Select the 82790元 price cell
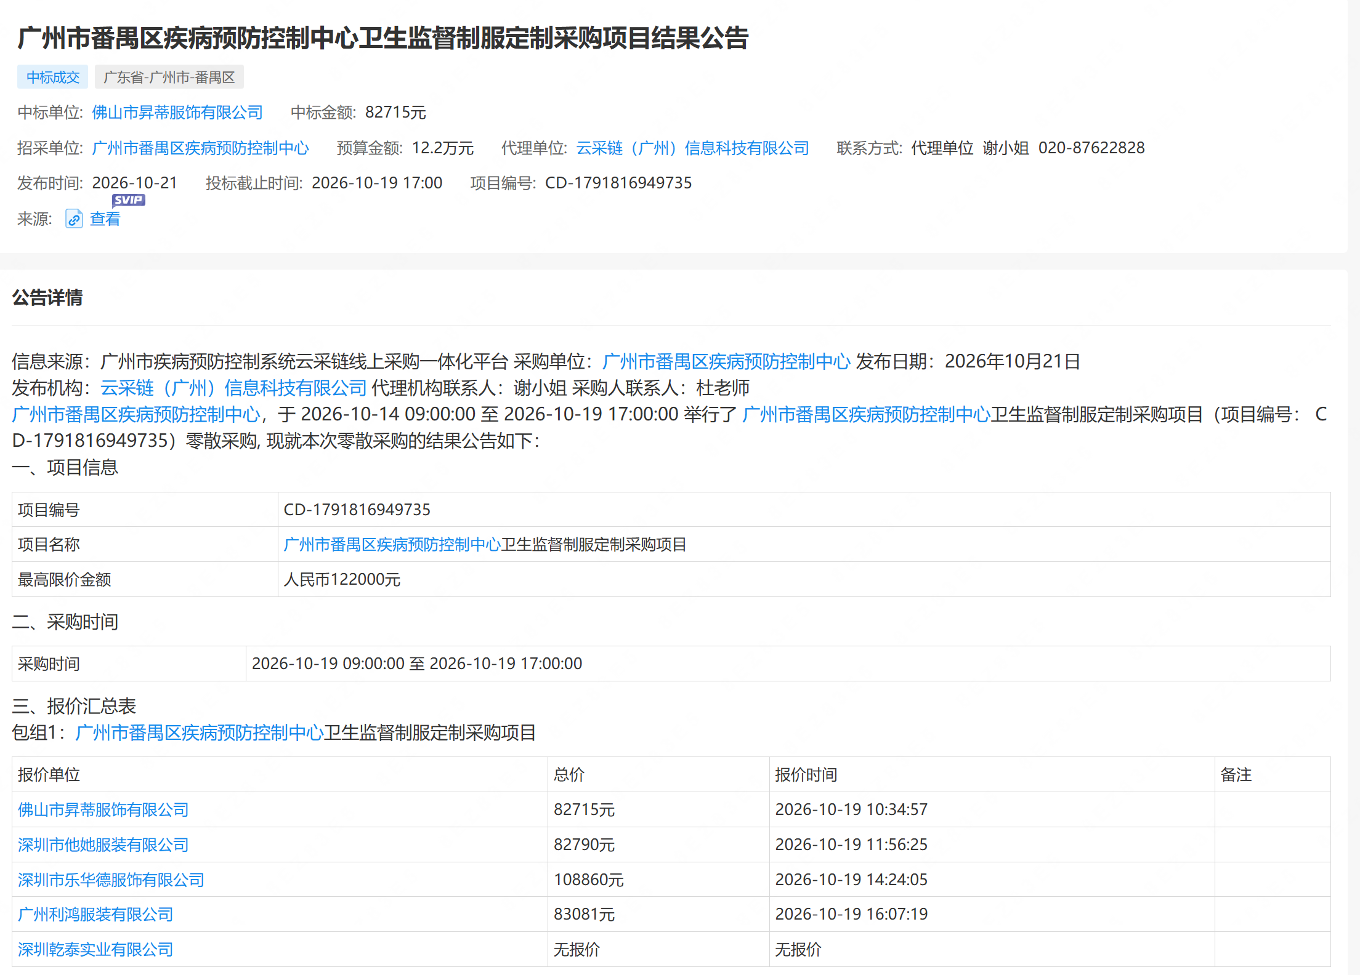1360x975 pixels. pos(658,845)
